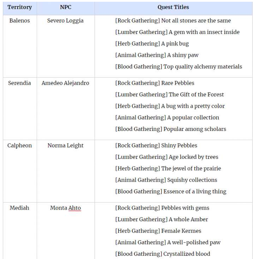This screenshot has width=258, height=259.
Task: Select the Calpheon territory cell
Action: point(19,145)
